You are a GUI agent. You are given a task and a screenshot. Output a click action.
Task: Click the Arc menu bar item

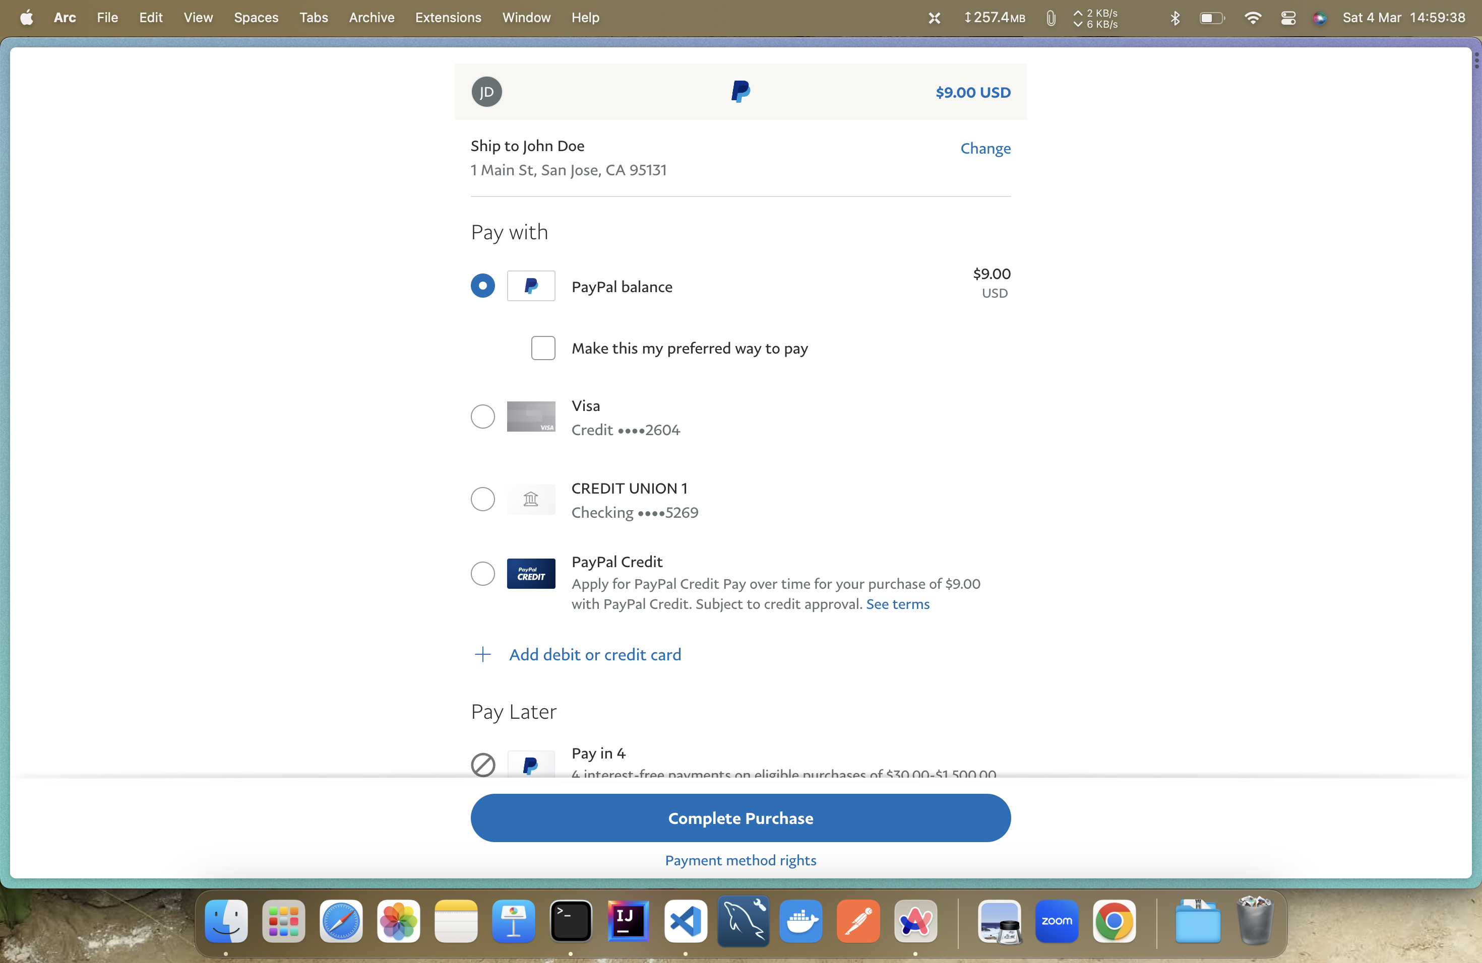[x=65, y=16]
